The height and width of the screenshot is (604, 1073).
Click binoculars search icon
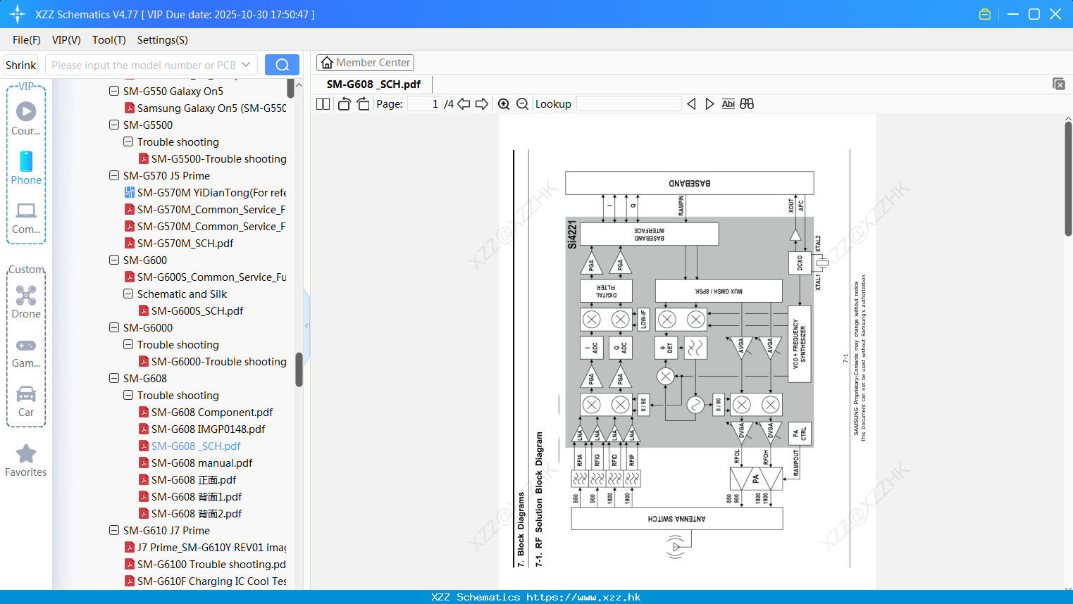pyautogui.click(x=747, y=103)
